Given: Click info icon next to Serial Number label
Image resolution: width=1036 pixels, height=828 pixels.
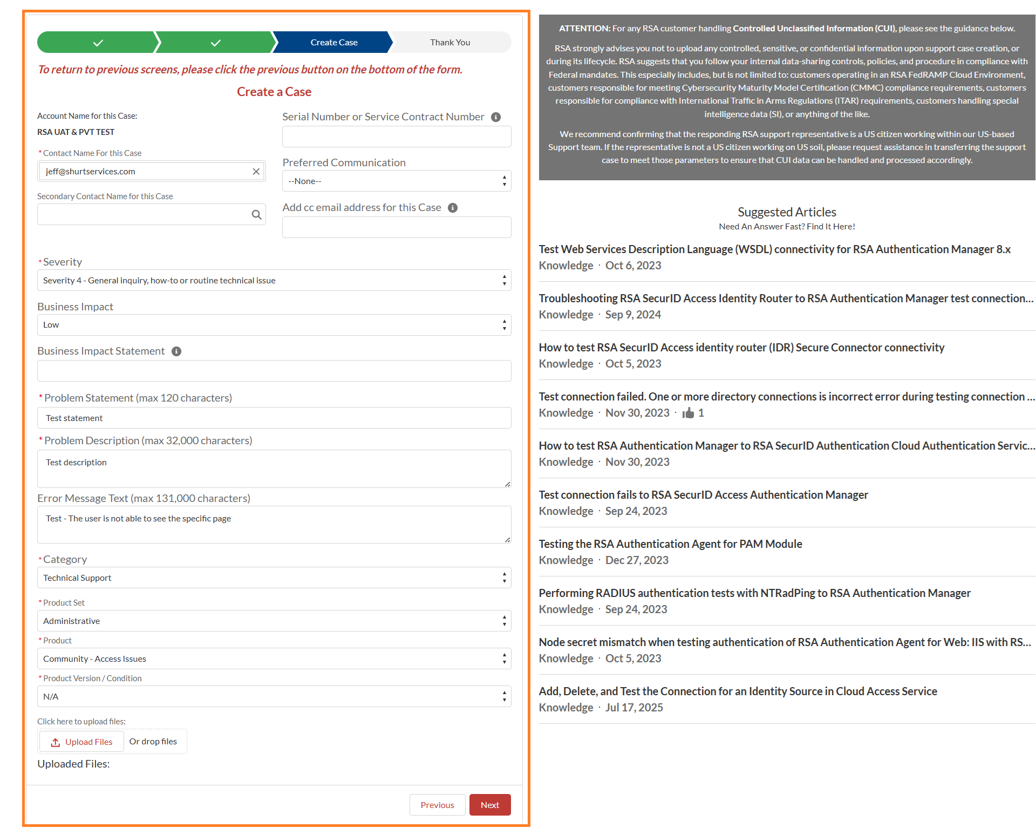Looking at the screenshot, I should tap(496, 117).
